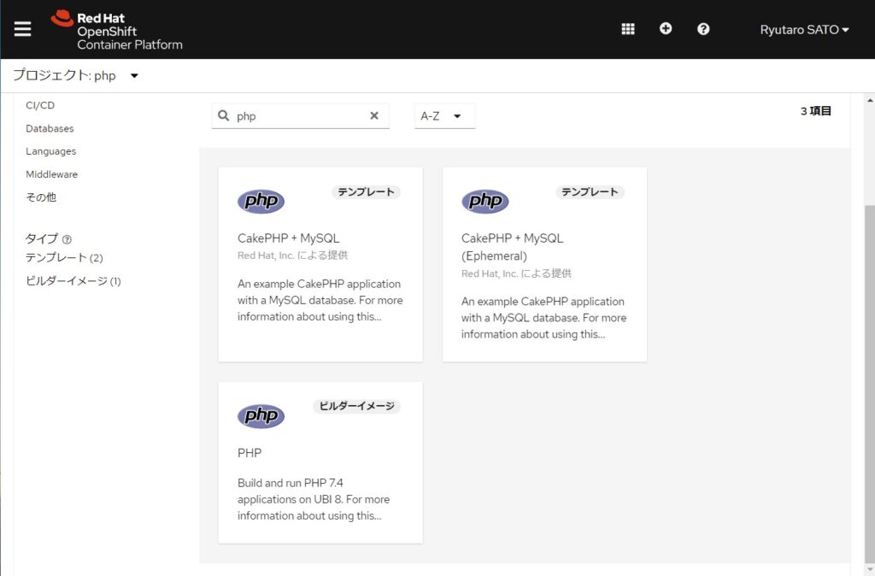This screenshot has height=576, width=875.
Task: Open the help question mark icon
Action: [x=703, y=28]
